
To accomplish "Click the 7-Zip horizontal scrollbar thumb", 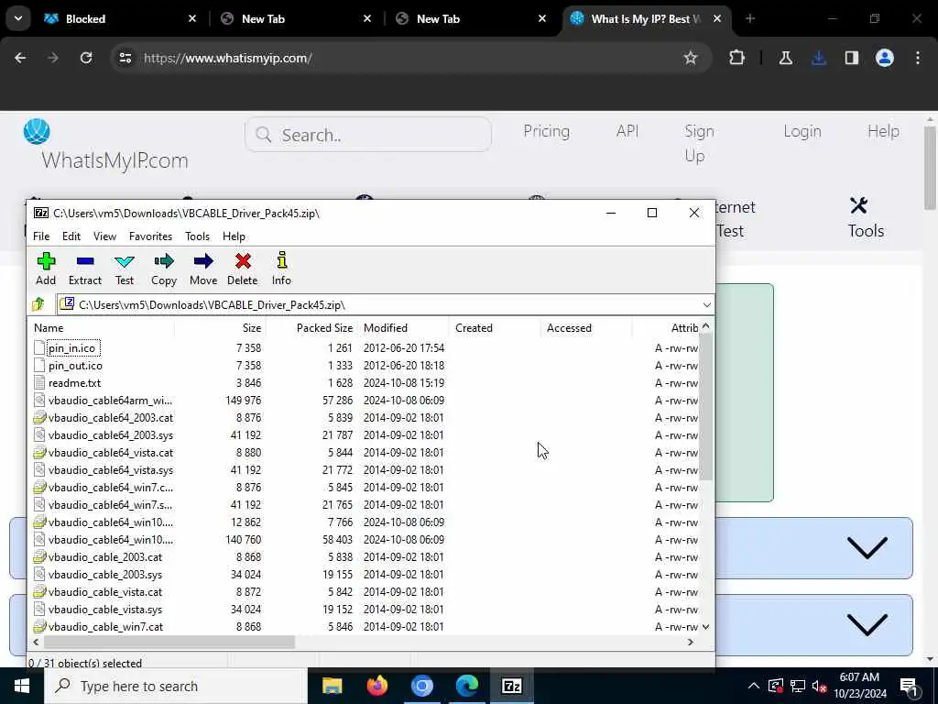I will point(169,642).
